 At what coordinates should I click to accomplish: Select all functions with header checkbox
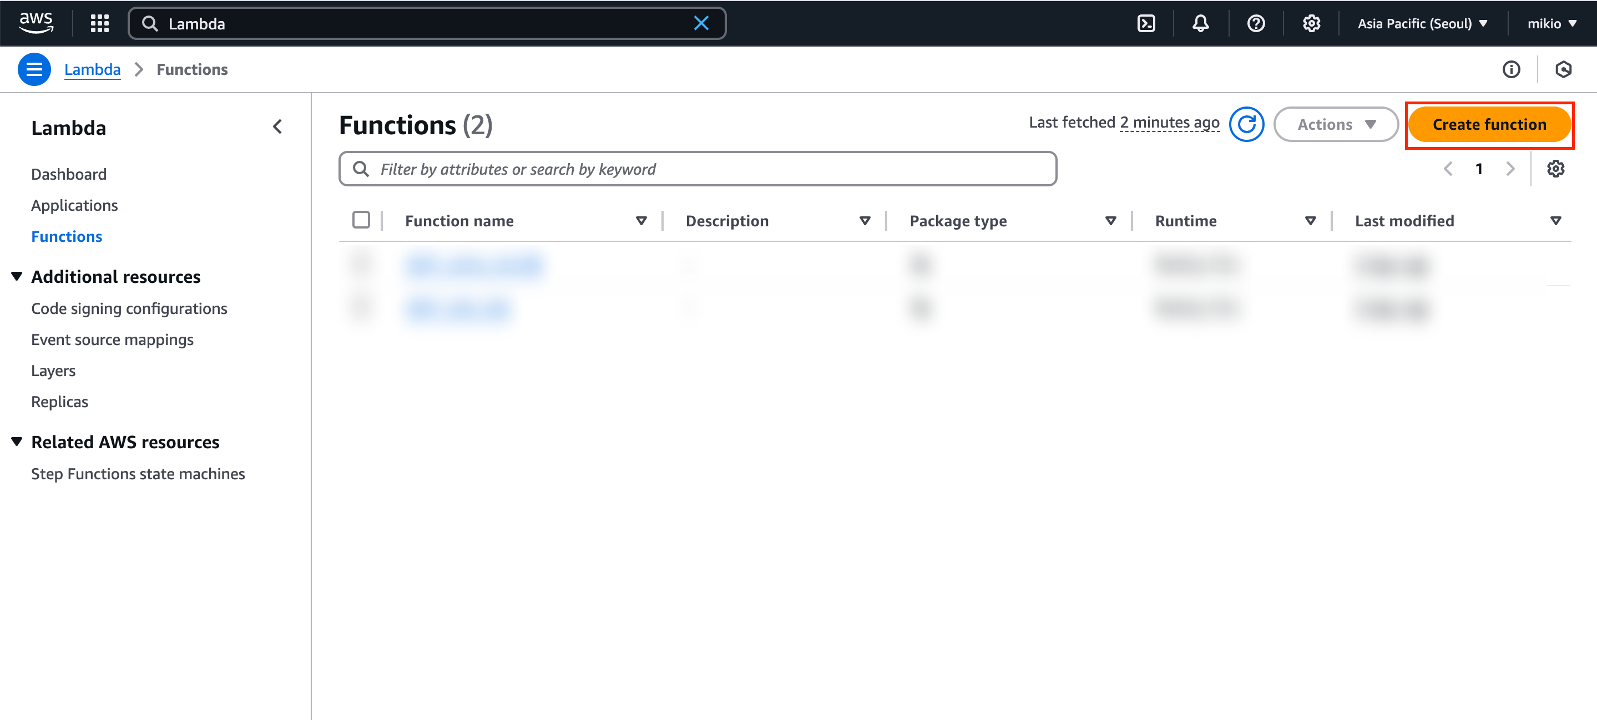pyautogui.click(x=361, y=220)
